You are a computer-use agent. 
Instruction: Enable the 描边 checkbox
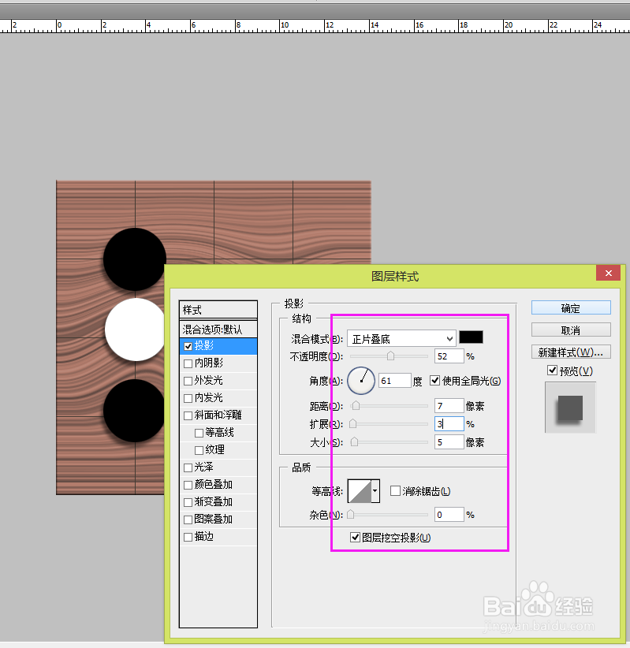(188, 538)
